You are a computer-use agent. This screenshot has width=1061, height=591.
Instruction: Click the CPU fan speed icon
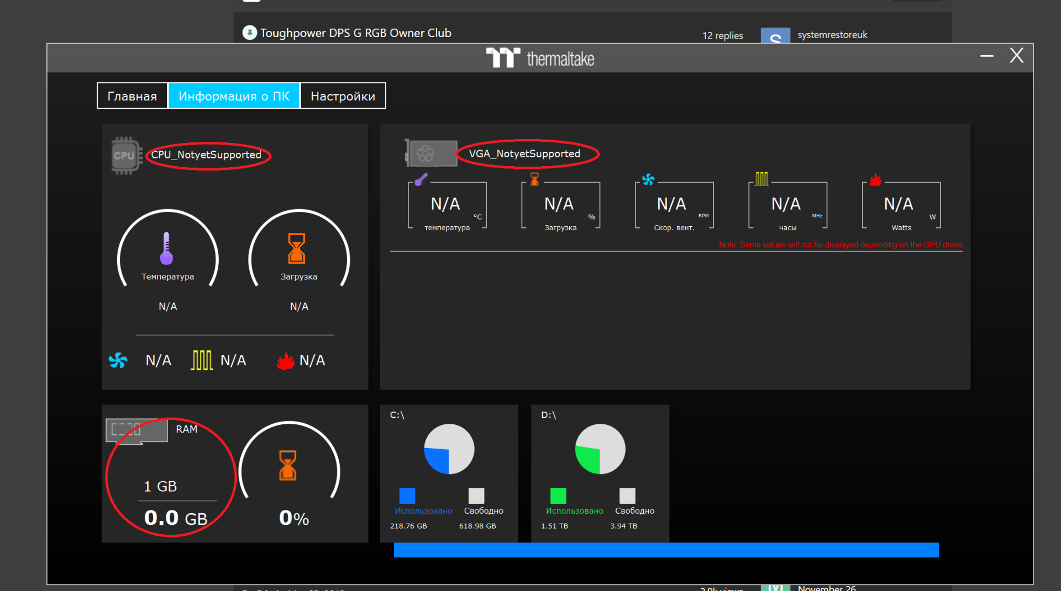click(x=118, y=360)
